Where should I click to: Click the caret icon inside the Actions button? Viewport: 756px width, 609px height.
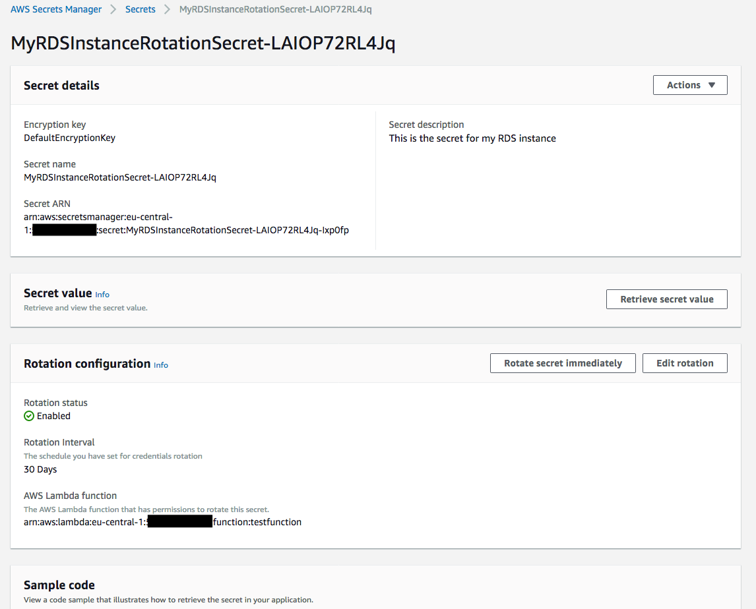pos(711,84)
